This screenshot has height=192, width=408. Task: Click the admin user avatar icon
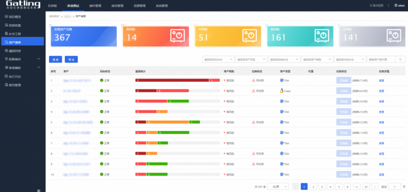tap(396, 6)
